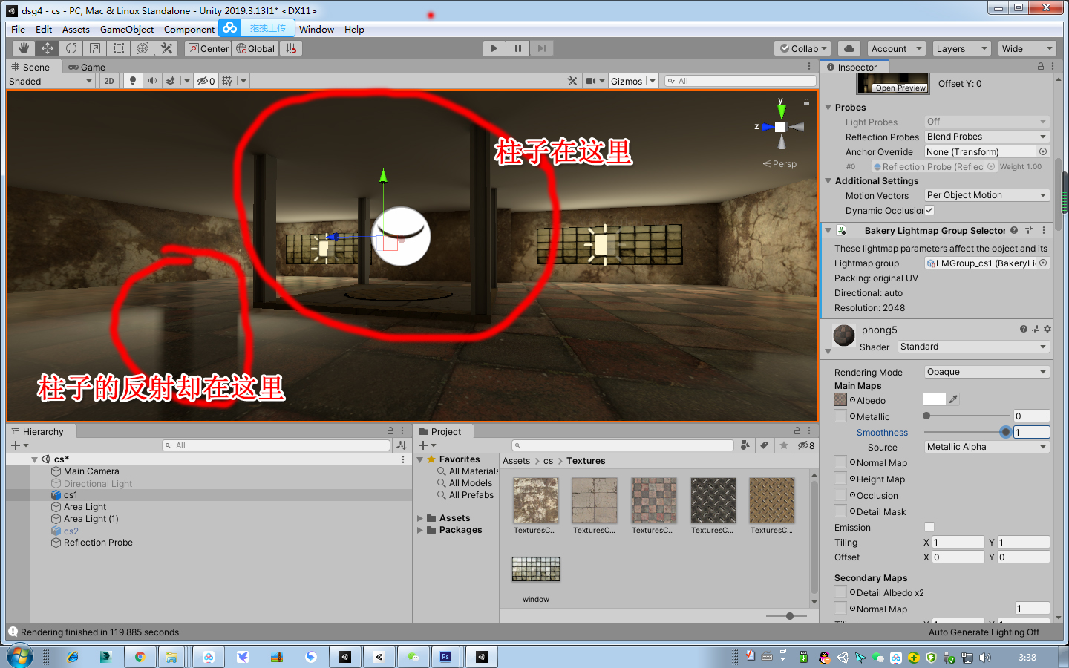Click Metallic slider handle
The image size is (1069, 668).
tap(926, 416)
